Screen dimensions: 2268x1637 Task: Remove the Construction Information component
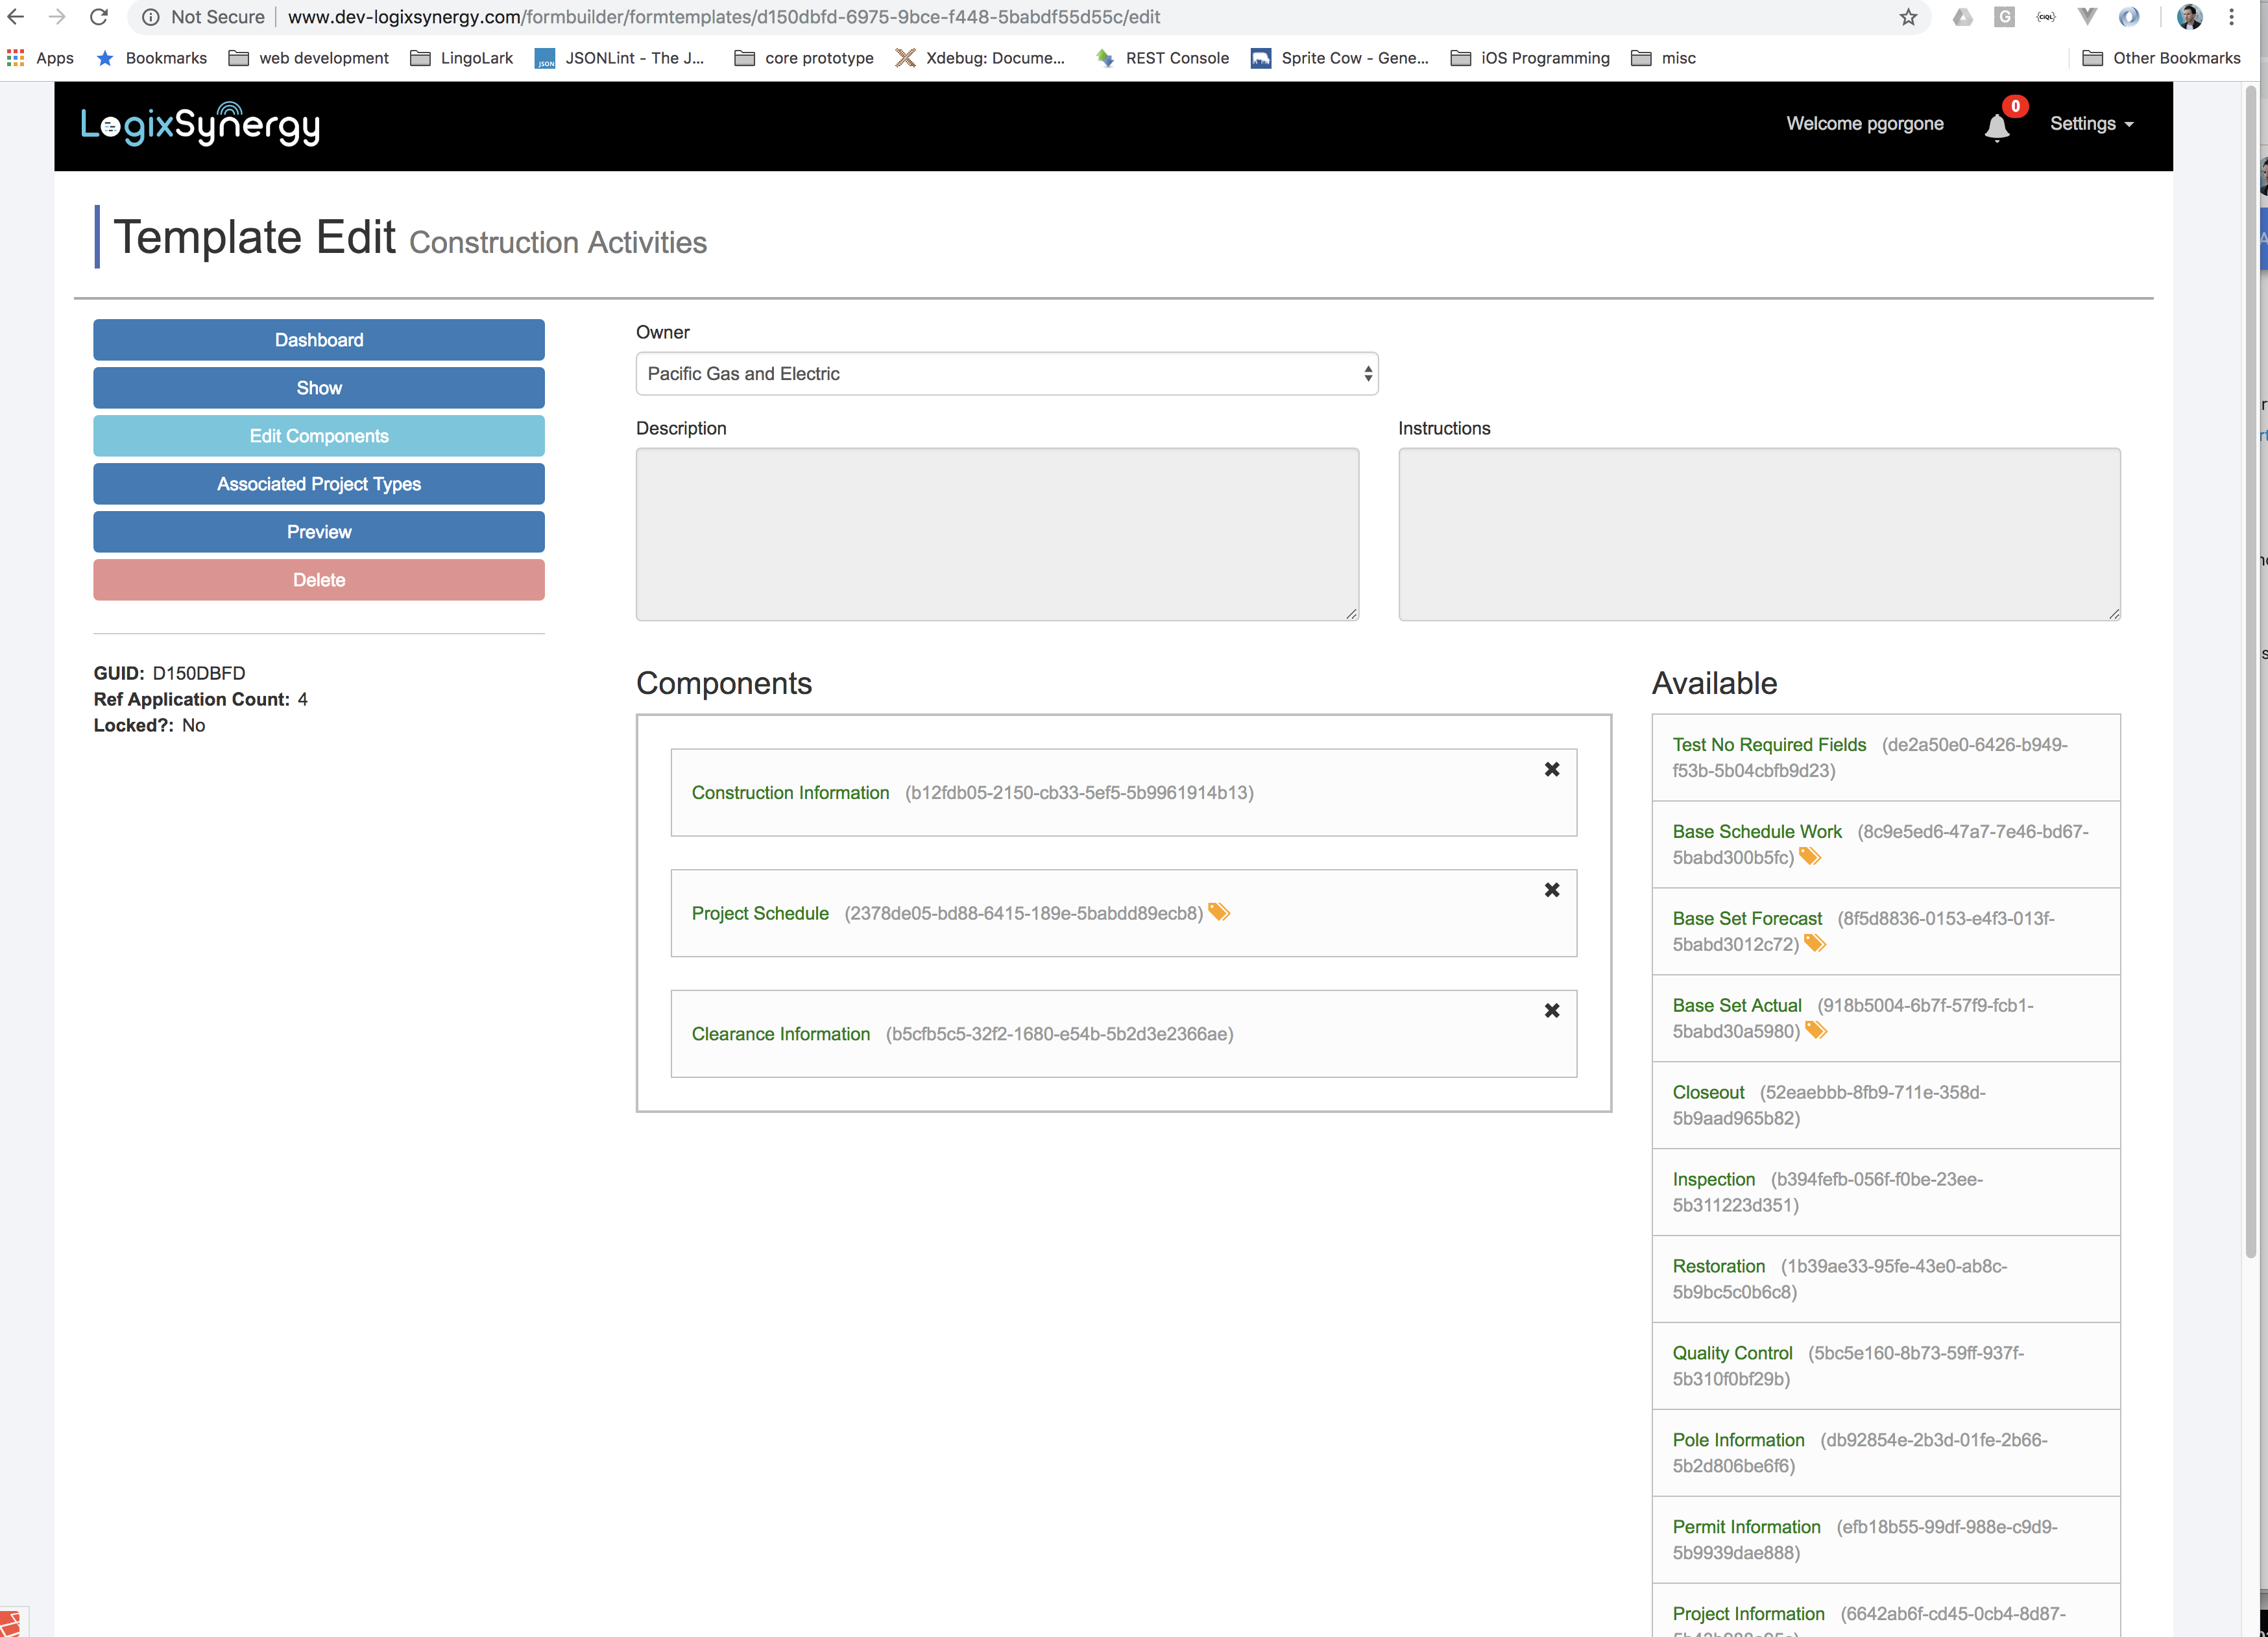tap(1552, 769)
